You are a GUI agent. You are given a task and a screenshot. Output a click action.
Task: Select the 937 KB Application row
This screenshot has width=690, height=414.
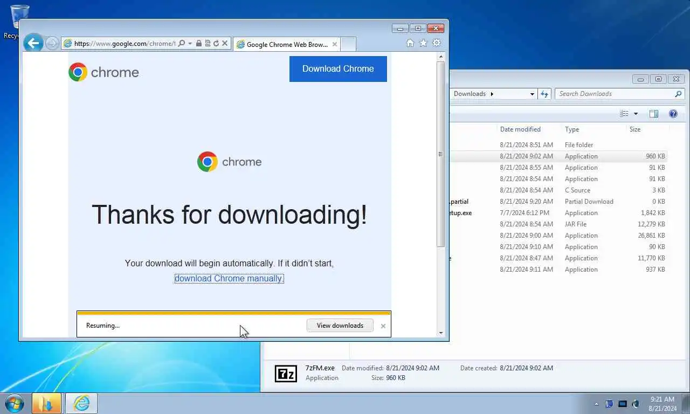pyautogui.click(x=558, y=270)
